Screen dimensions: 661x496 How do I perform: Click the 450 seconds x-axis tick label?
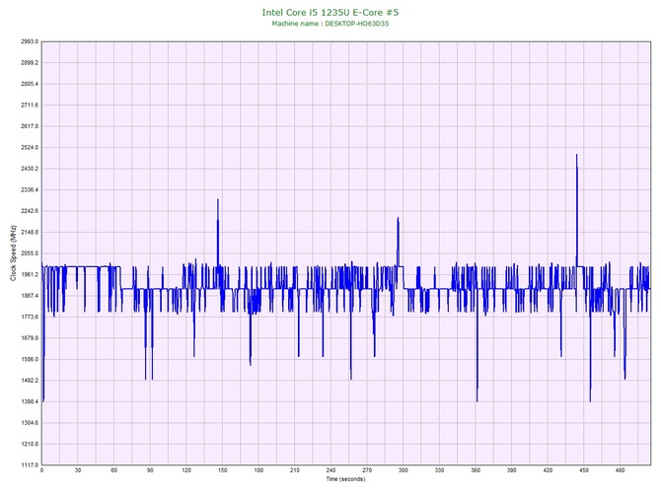click(x=584, y=470)
